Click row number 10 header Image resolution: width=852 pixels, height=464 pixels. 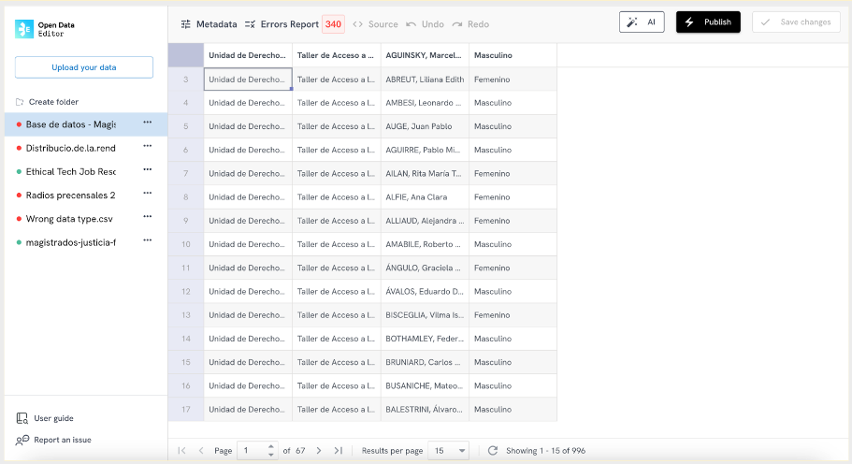[186, 244]
